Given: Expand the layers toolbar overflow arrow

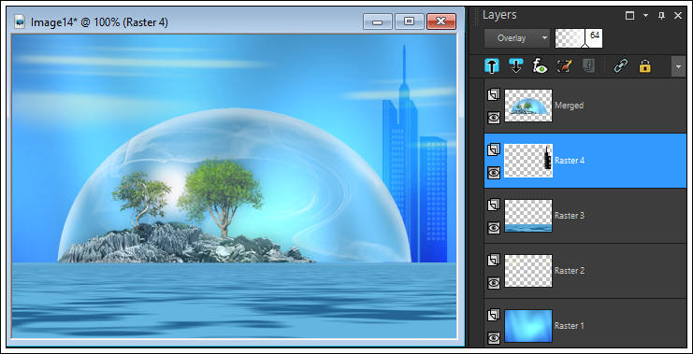Looking at the screenshot, I should coord(678,66).
